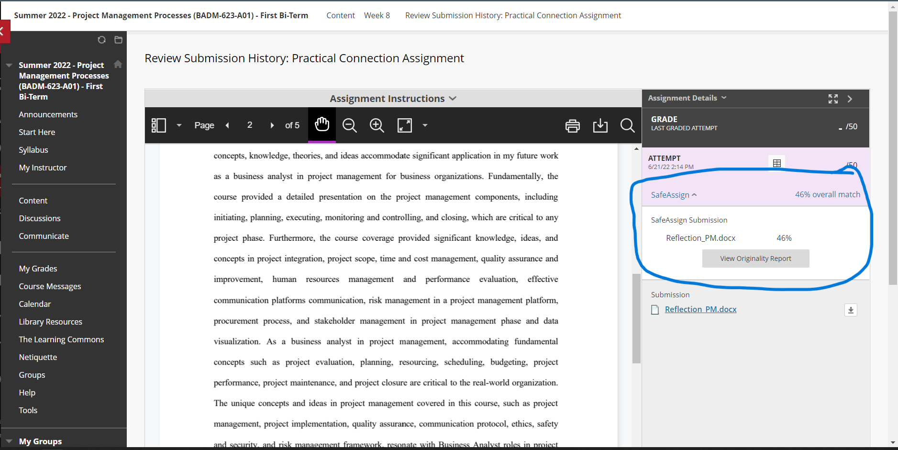898x450 pixels.
Task: Open My Instructor page
Action: pos(43,168)
